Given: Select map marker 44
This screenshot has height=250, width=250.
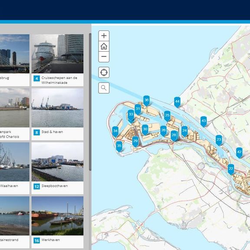Looking at the screenshot, I should click(x=177, y=102).
